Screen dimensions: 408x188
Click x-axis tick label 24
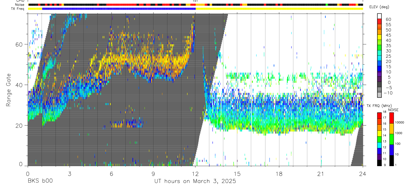point(363,174)
